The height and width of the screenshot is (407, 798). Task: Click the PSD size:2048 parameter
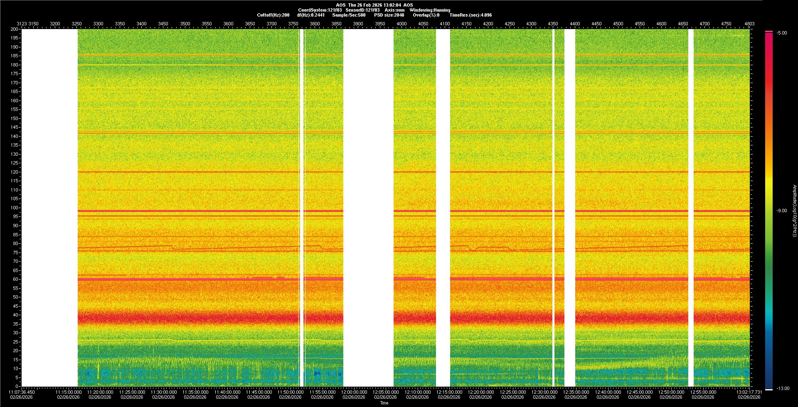[x=389, y=15]
